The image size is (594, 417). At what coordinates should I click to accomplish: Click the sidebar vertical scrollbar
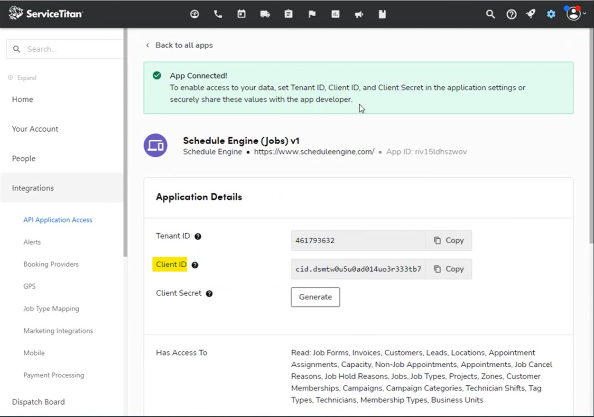pos(126,142)
